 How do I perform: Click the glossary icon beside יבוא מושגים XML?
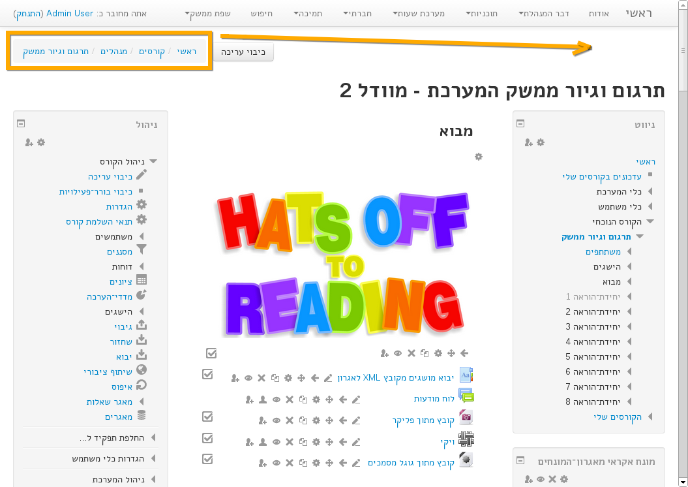coord(466,375)
